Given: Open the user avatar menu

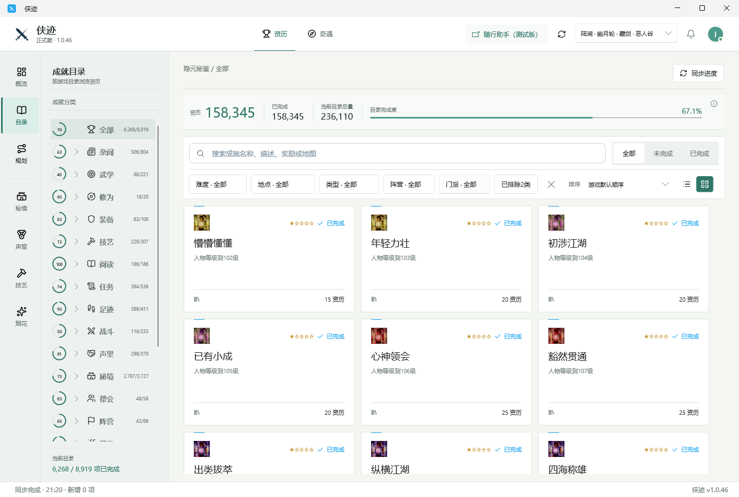Looking at the screenshot, I should [x=716, y=34].
